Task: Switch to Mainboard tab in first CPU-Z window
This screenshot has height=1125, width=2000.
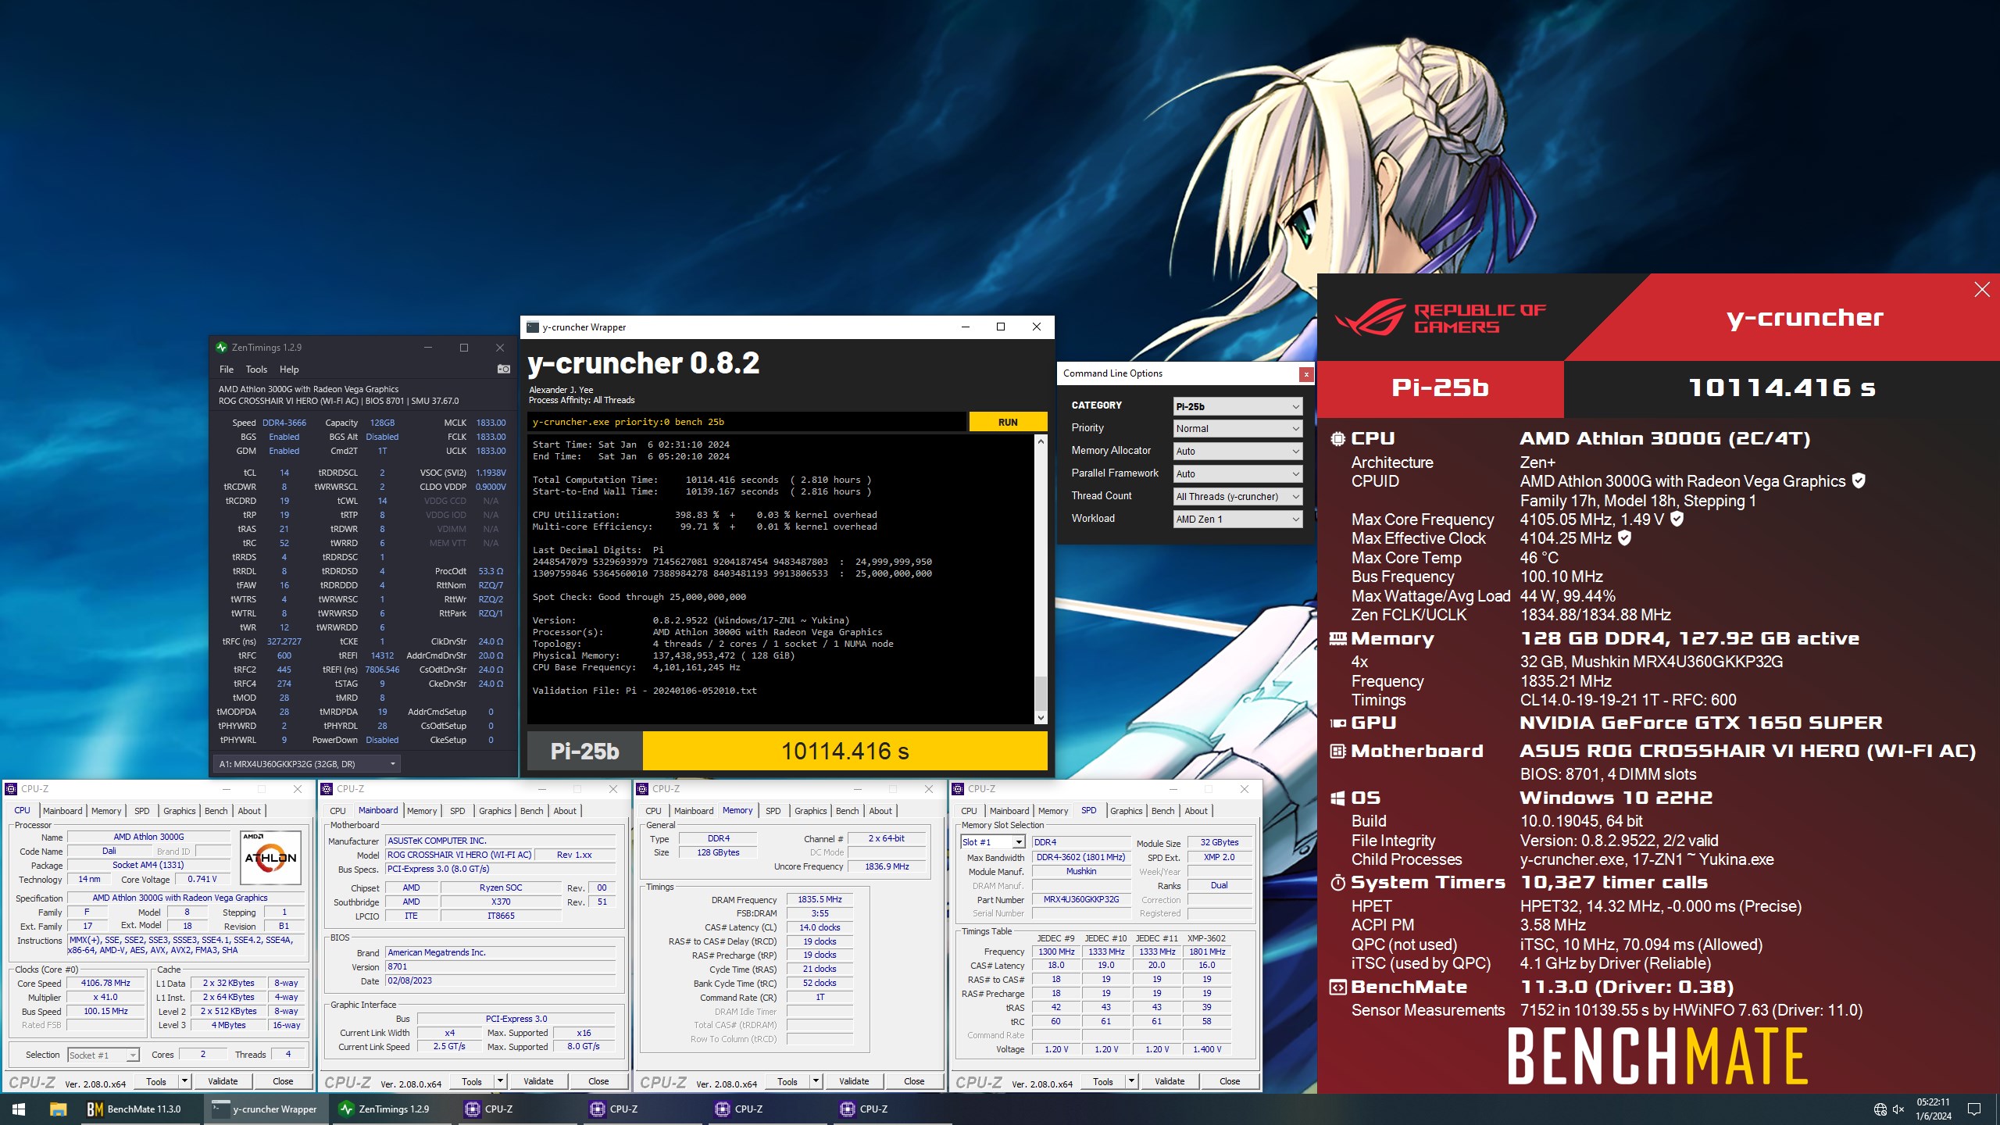Action: pyautogui.click(x=62, y=811)
